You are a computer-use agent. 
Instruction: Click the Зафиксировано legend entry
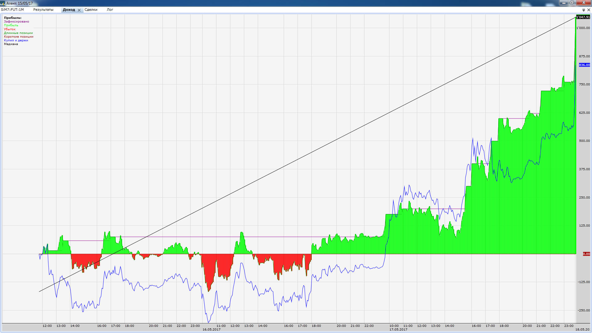tap(16, 22)
